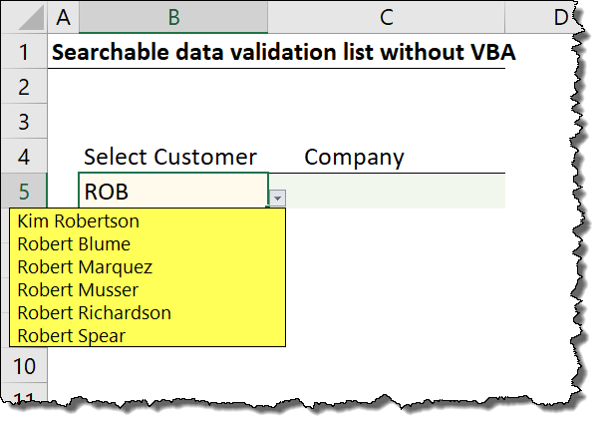Image resolution: width=602 pixels, height=427 pixels.
Task: Select Robert Blume in the dropdown list
Action: click(x=74, y=243)
